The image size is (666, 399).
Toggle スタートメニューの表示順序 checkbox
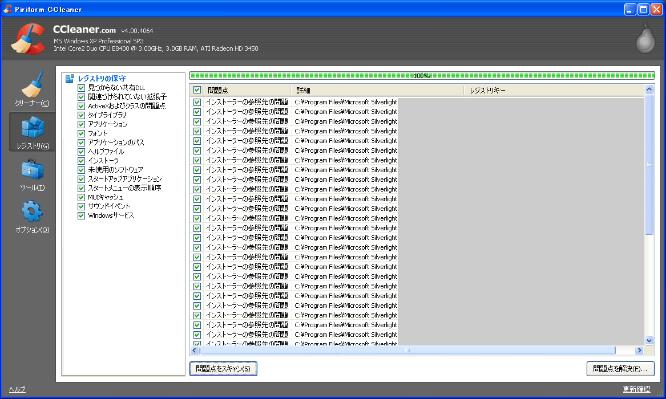click(82, 188)
